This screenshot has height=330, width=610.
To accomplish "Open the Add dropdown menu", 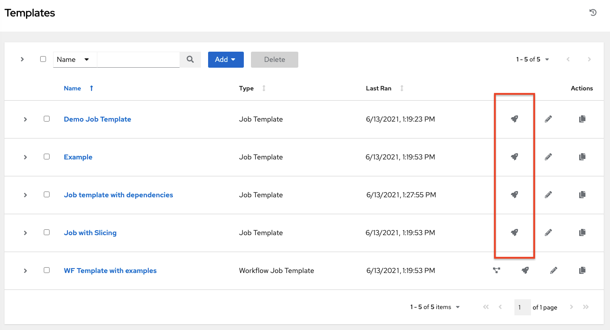I will [x=226, y=59].
